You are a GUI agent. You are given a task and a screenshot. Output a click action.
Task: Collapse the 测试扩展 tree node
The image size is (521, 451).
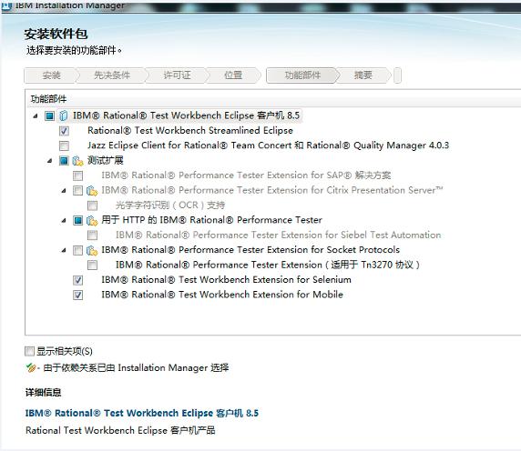coord(50,161)
